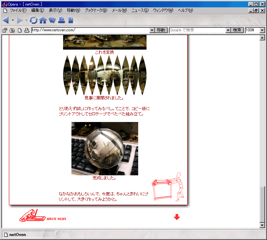Select the netOven page tab at bottom
The image size is (267, 240).
coord(28,235)
